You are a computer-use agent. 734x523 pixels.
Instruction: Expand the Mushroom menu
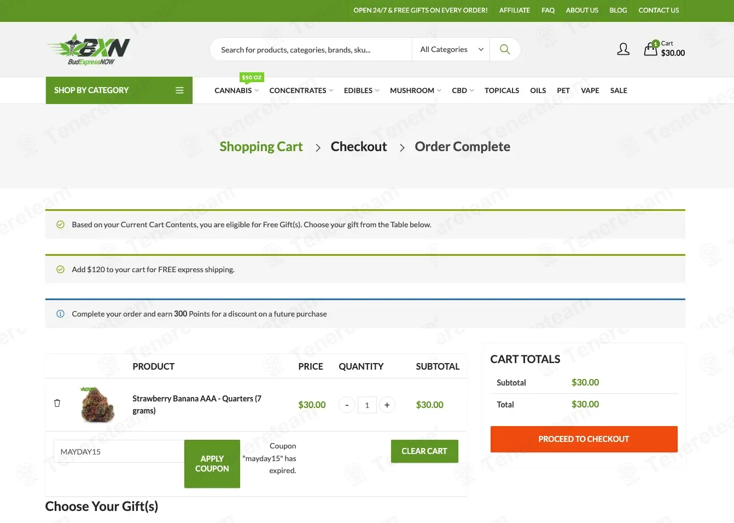click(x=415, y=90)
